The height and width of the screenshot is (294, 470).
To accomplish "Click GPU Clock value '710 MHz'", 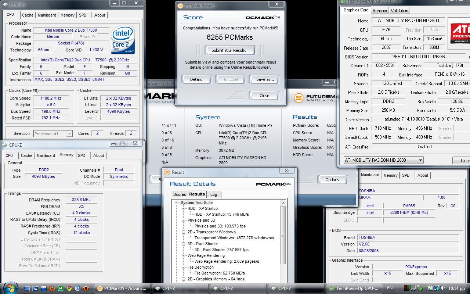I will 383,128.
